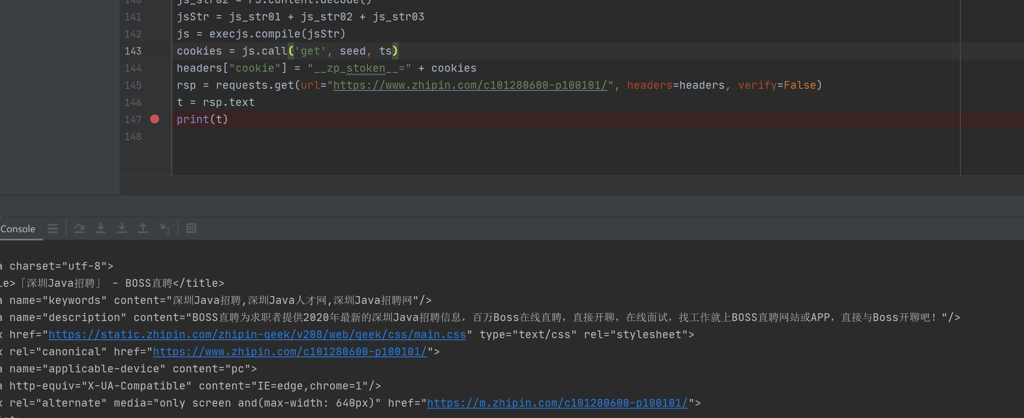Open the Evaluate Expression calculator icon
This screenshot has height=418, width=1024.
[x=191, y=228]
